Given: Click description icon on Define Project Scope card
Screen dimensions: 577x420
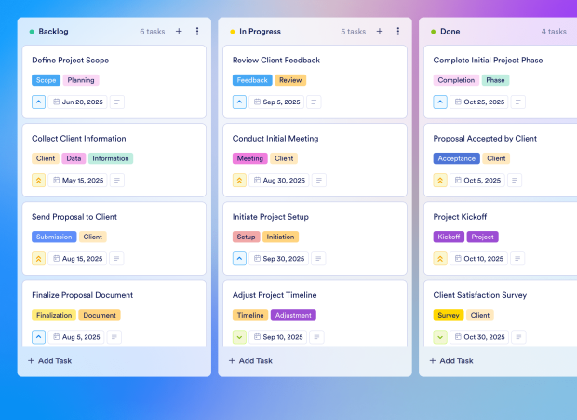Looking at the screenshot, I should [x=116, y=102].
